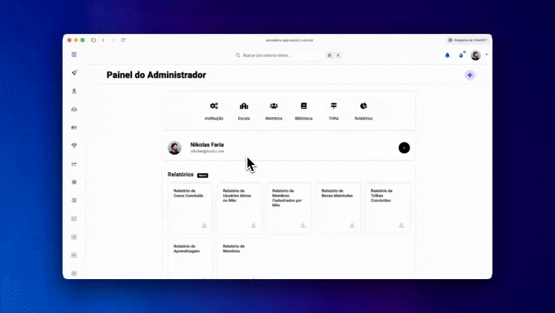Download the Relatório de Curso Concluído
Image resolution: width=555 pixels, height=313 pixels.
204,225
